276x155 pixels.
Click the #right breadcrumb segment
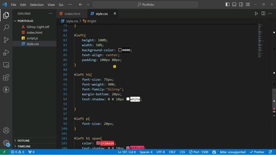pos(91,21)
